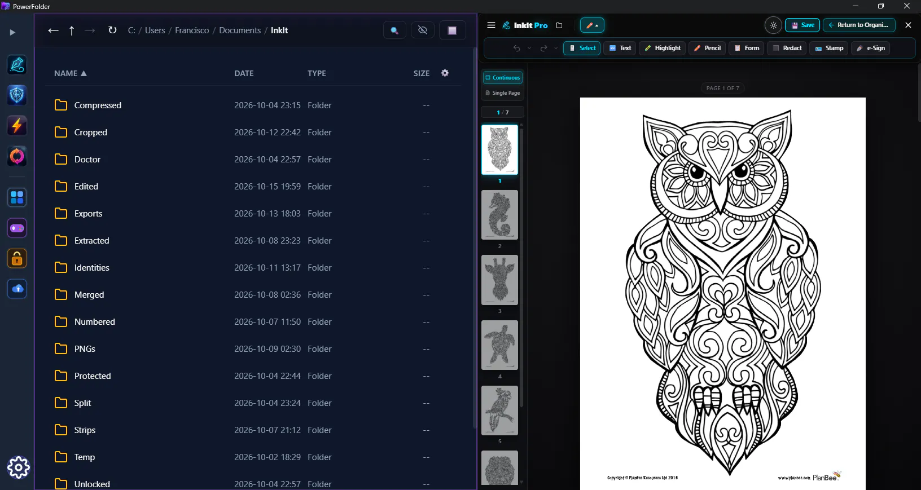
Task: Click the search icon in file browser
Action: coord(394,30)
